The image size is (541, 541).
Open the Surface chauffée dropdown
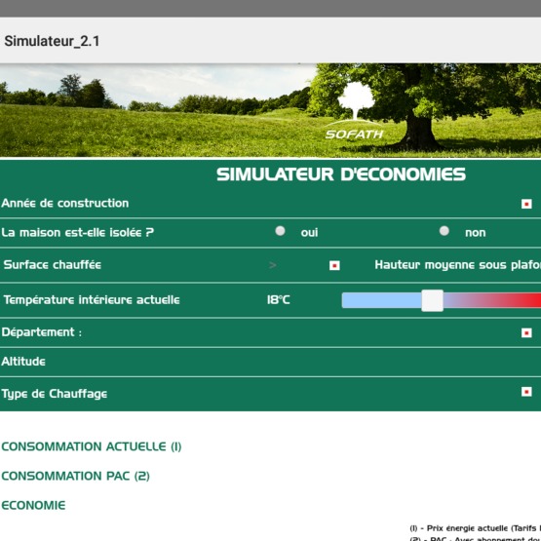(x=334, y=265)
